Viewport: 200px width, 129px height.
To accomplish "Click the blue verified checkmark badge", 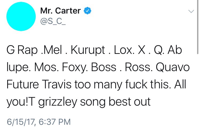I will click(87, 11).
